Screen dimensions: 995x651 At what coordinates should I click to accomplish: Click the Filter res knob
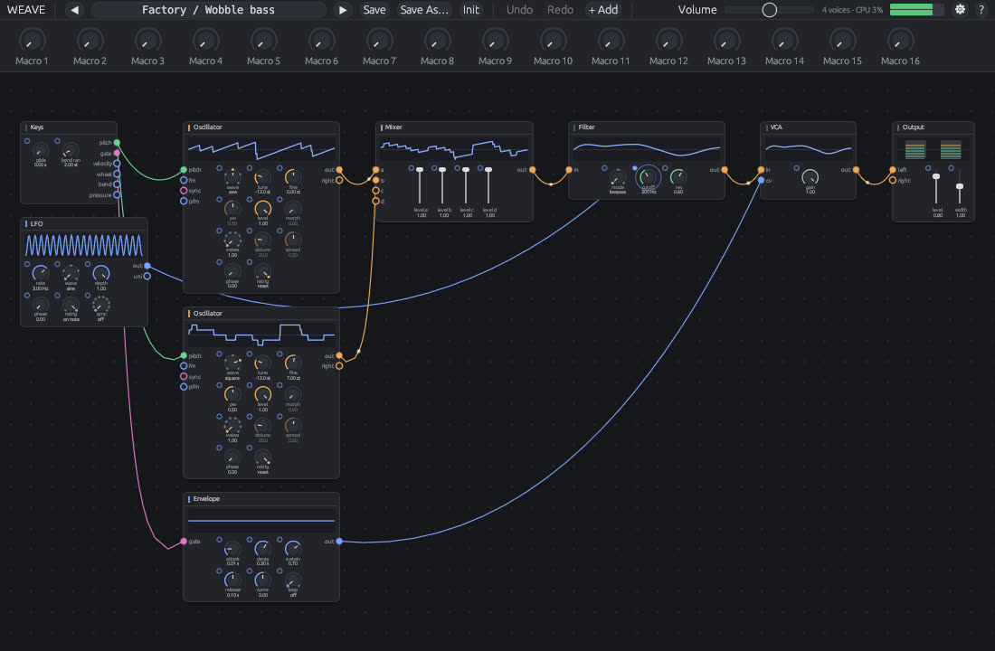click(678, 177)
